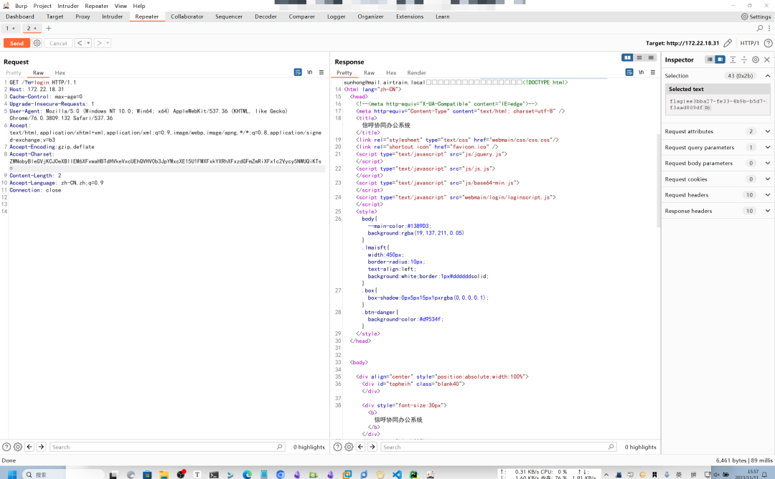This screenshot has height=479, width=775.
Task: Dock Inspector on the left side
Action: coord(709,60)
